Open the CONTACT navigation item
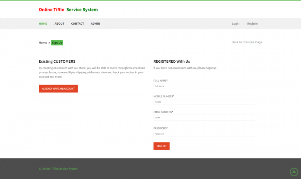The width and height of the screenshot is (301, 179). click(x=77, y=24)
